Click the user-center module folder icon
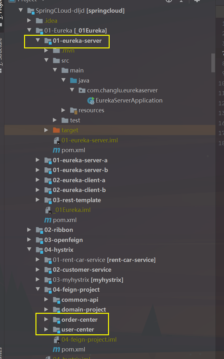 click(56, 330)
